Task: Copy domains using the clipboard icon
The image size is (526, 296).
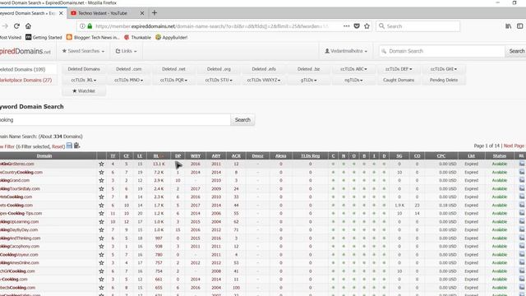Action: (x=76, y=146)
